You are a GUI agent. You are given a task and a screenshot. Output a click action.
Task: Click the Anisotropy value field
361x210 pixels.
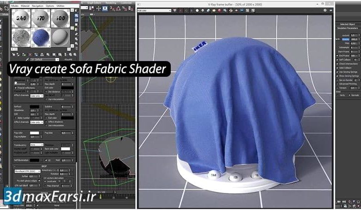(x=63, y=170)
